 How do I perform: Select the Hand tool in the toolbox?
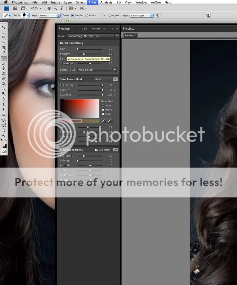pos(4,130)
